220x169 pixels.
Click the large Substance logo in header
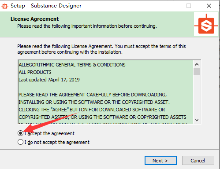pyautogui.click(x=206, y=24)
